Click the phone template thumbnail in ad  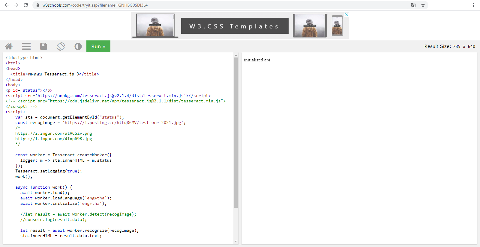(x=337, y=26)
